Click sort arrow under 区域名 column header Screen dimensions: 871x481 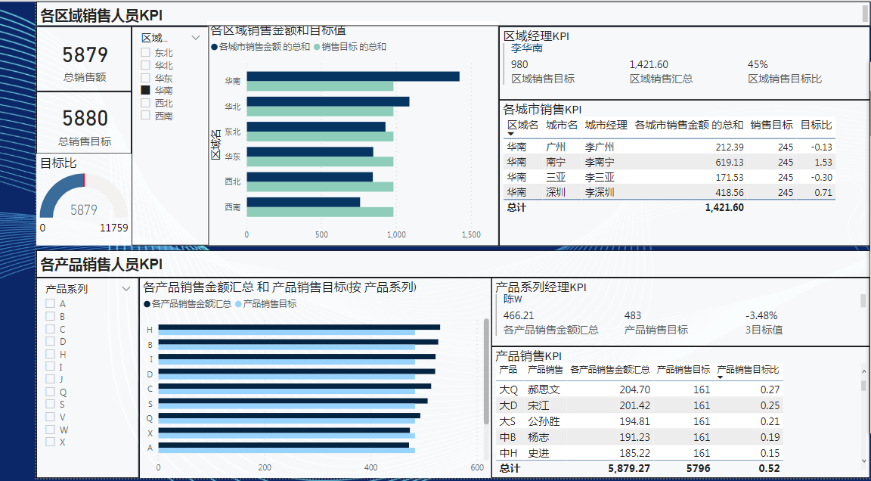511,135
